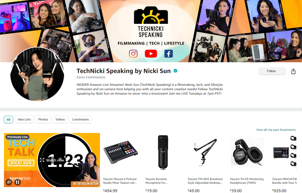Click the share icon beside Follow
This screenshot has width=302, height=193.
point(293,71)
